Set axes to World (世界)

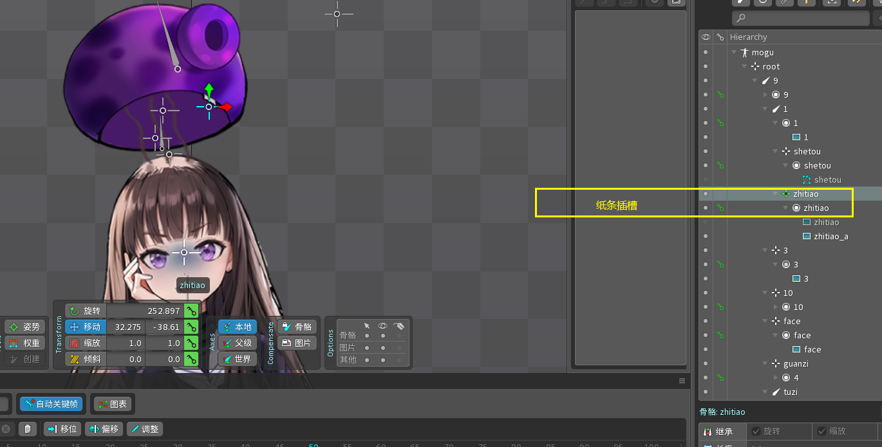point(237,359)
